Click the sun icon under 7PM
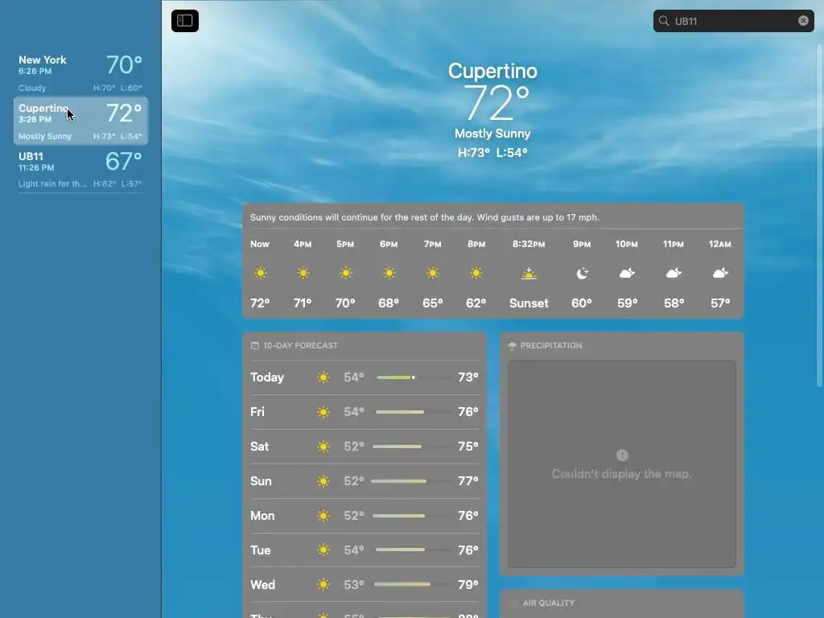The image size is (824, 618). pos(432,273)
